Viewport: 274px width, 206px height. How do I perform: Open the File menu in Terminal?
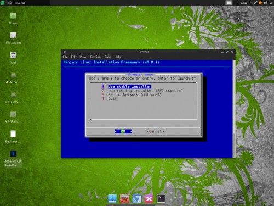pyautogui.click(x=65, y=57)
